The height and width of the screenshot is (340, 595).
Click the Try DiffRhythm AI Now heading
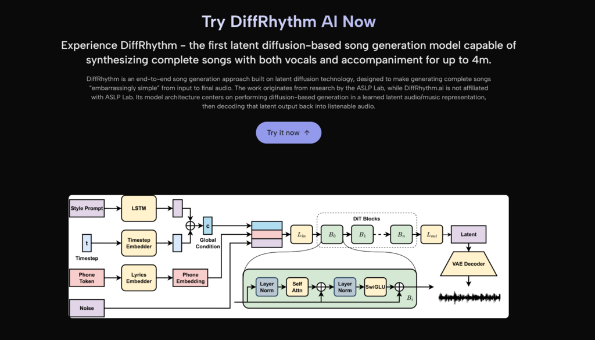click(x=288, y=22)
